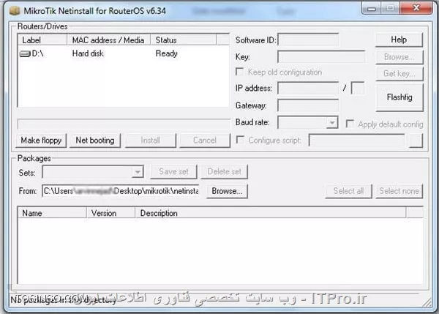Click the Status column header

(x=184, y=40)
